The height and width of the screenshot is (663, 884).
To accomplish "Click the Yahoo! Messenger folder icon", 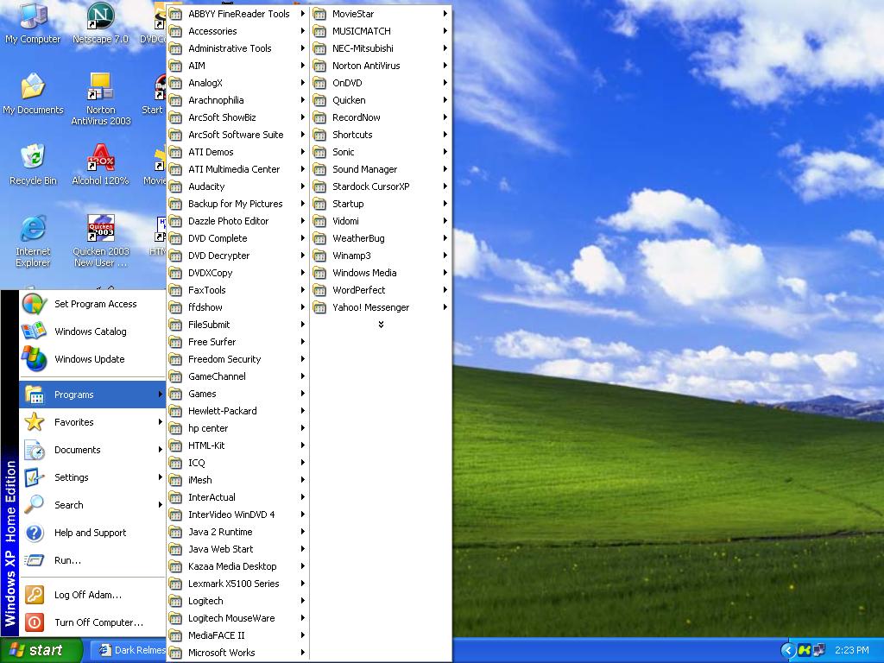I will click(x=319, y=307).
